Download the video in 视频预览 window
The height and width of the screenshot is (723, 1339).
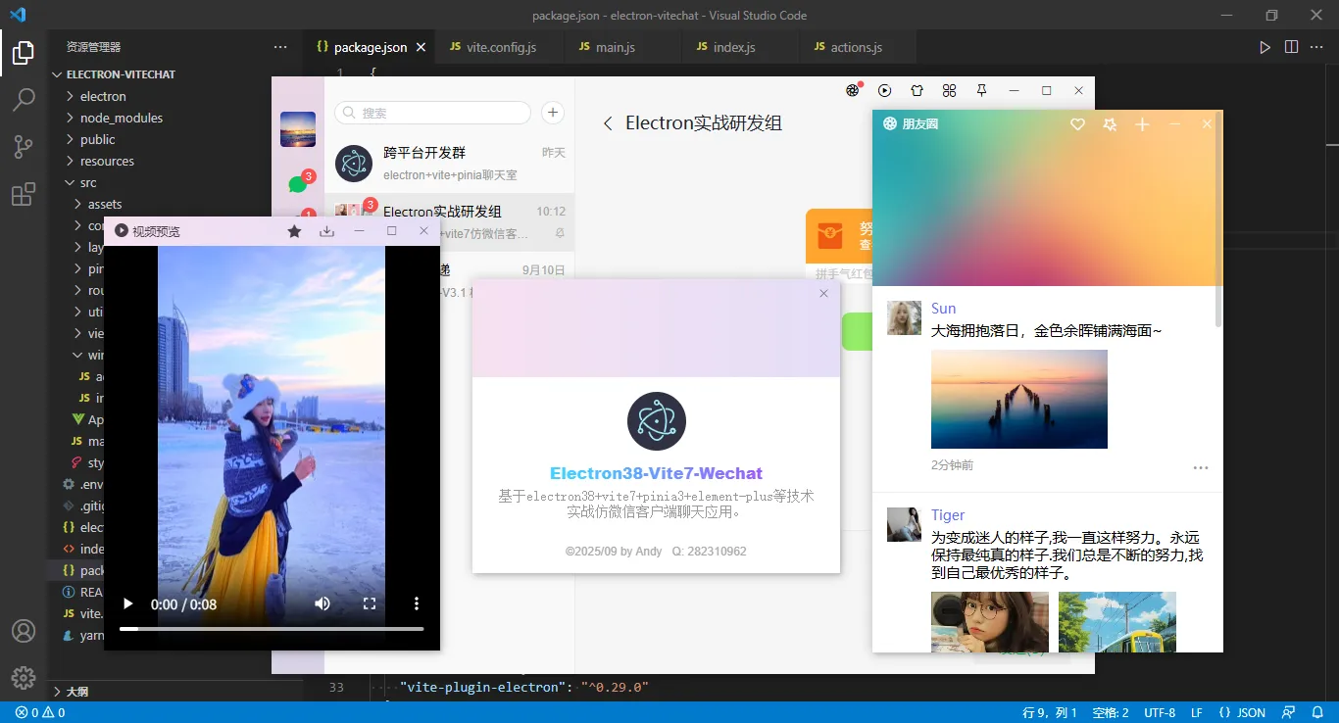327,231
